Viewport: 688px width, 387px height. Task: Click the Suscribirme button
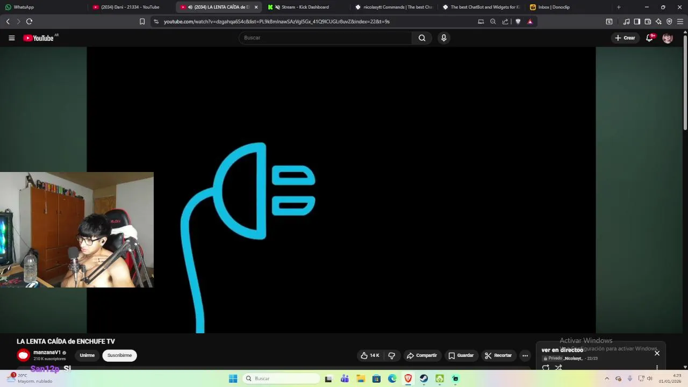tap(119, 355)
